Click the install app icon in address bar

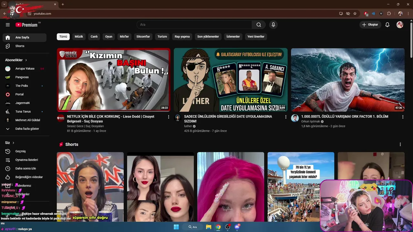pos(341,14)
